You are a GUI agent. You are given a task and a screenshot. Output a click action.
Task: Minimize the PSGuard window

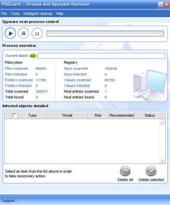(160, 4)
